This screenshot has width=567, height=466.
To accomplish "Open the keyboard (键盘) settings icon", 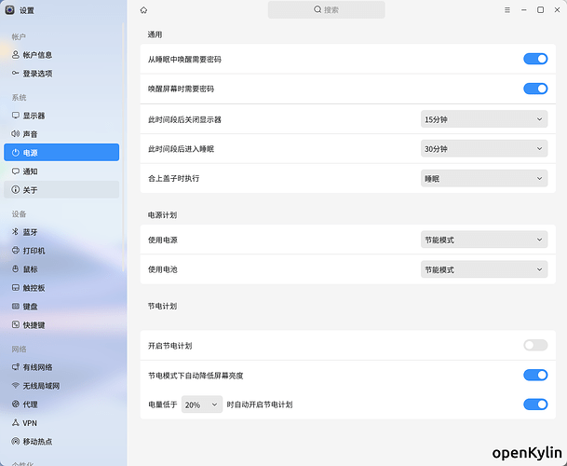I will tap(16, 307).
